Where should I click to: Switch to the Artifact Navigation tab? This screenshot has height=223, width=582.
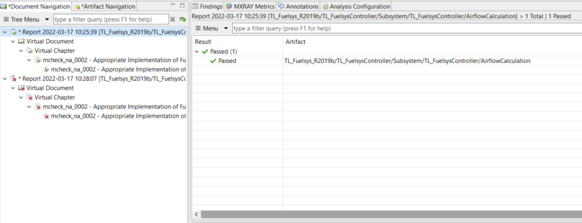pos(105,6)
